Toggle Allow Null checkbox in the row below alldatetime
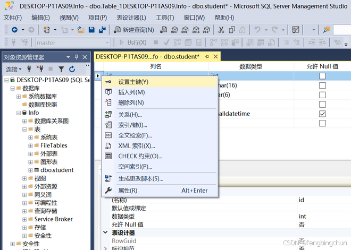This screenshot has width=351, height=250. pos(322,123)
